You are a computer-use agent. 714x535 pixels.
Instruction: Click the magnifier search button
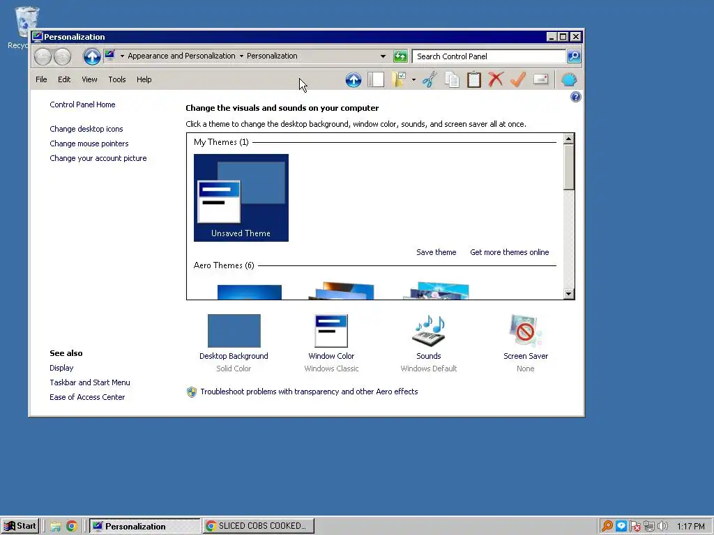tap(574, 56)
